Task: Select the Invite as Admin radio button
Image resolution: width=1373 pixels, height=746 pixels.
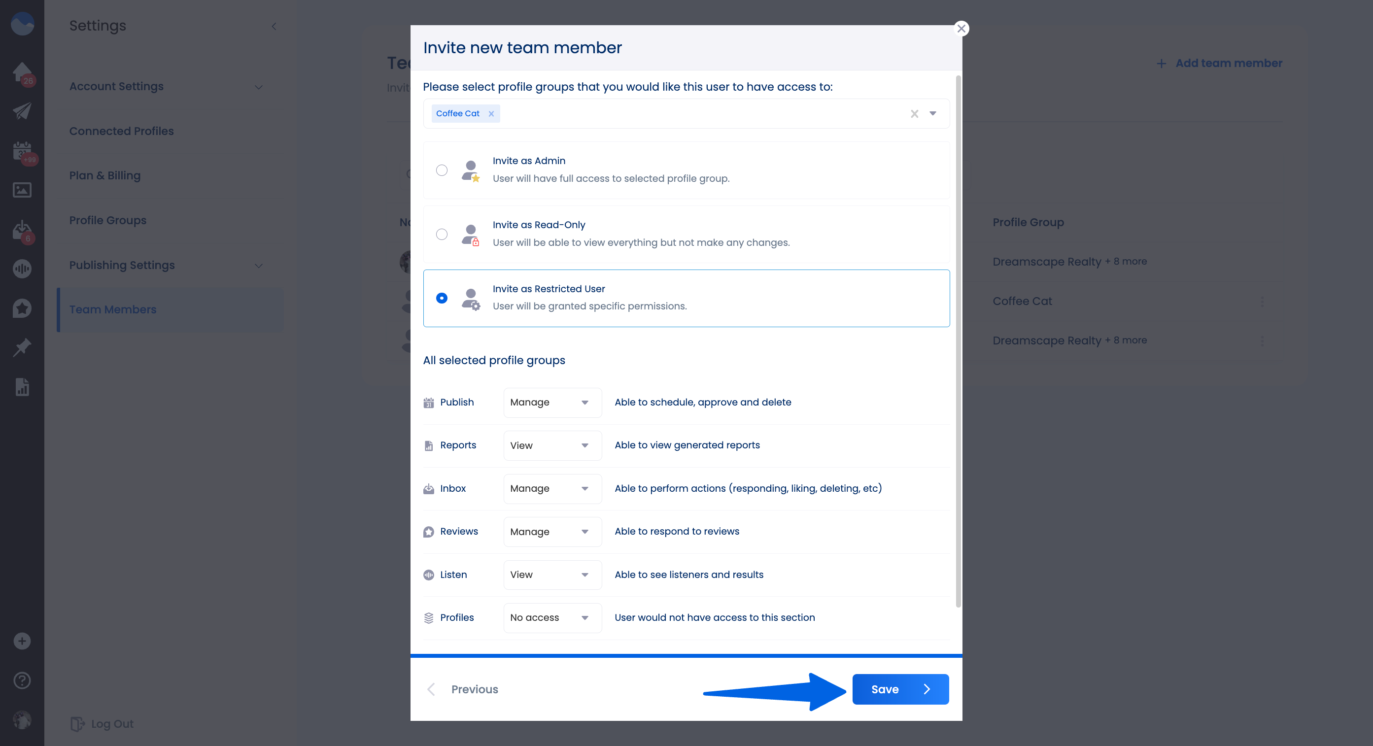Action: (442, 170)
